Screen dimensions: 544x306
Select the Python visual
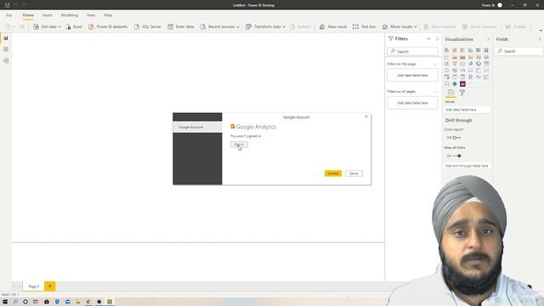coord(479,77)
